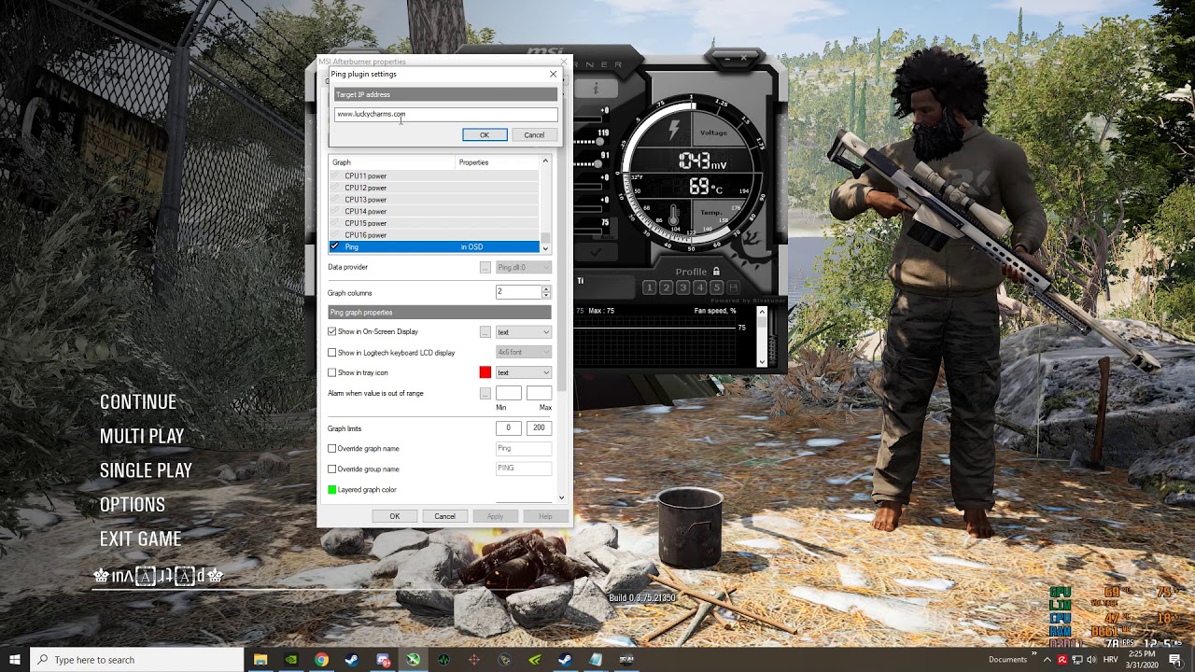1195x672 pixels.
Task: Click the Properties column header
Action: (498, 162)
